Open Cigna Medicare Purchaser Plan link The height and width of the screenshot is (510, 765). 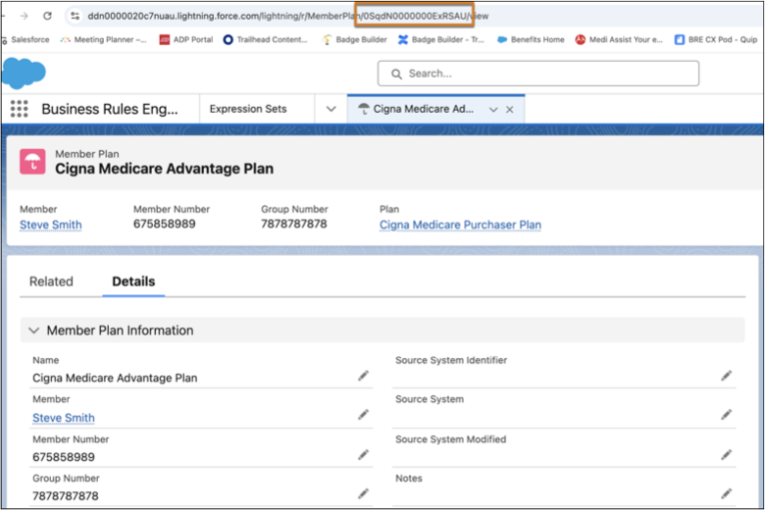pos(460,225)
